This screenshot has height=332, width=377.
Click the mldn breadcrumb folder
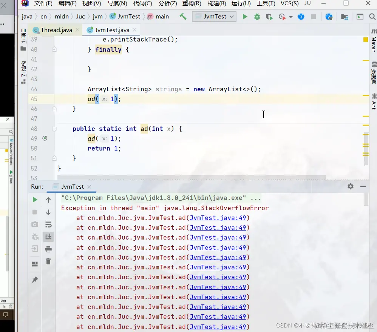(x=62, y=17)
